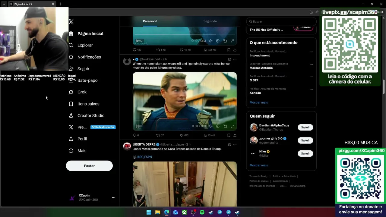This screenshot has width=386, height=217.
Task: Open OBS Studio from the taskbar
Action: tap(193, 212)
